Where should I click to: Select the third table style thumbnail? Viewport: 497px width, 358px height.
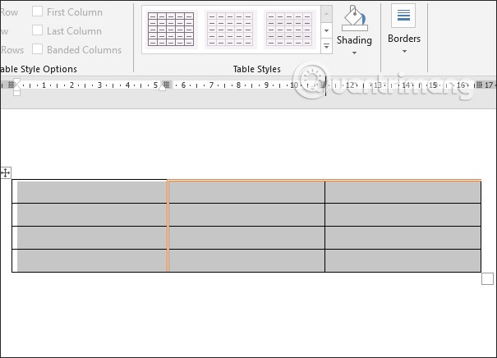coord(289,29)
